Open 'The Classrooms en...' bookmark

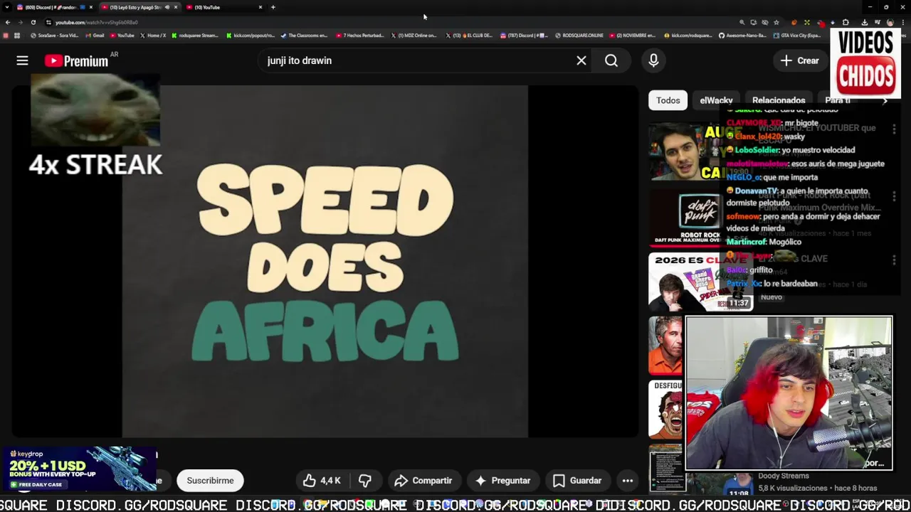point(304,36)
